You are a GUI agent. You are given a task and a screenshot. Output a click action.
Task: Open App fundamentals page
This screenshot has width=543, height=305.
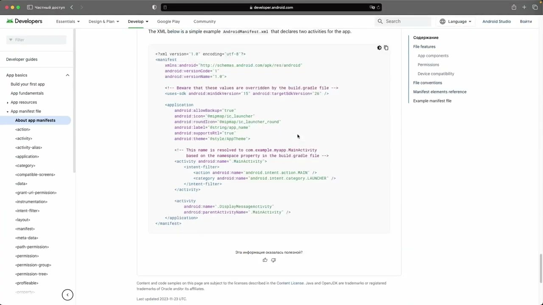[x=27, y=93]
